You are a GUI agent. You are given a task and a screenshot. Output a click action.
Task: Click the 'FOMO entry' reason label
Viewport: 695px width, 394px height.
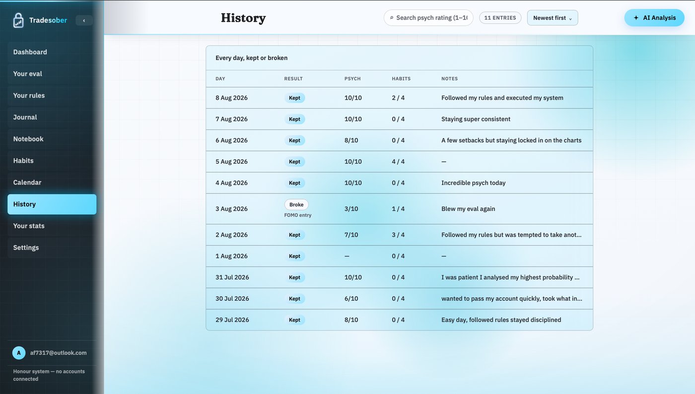pos(298,215)
